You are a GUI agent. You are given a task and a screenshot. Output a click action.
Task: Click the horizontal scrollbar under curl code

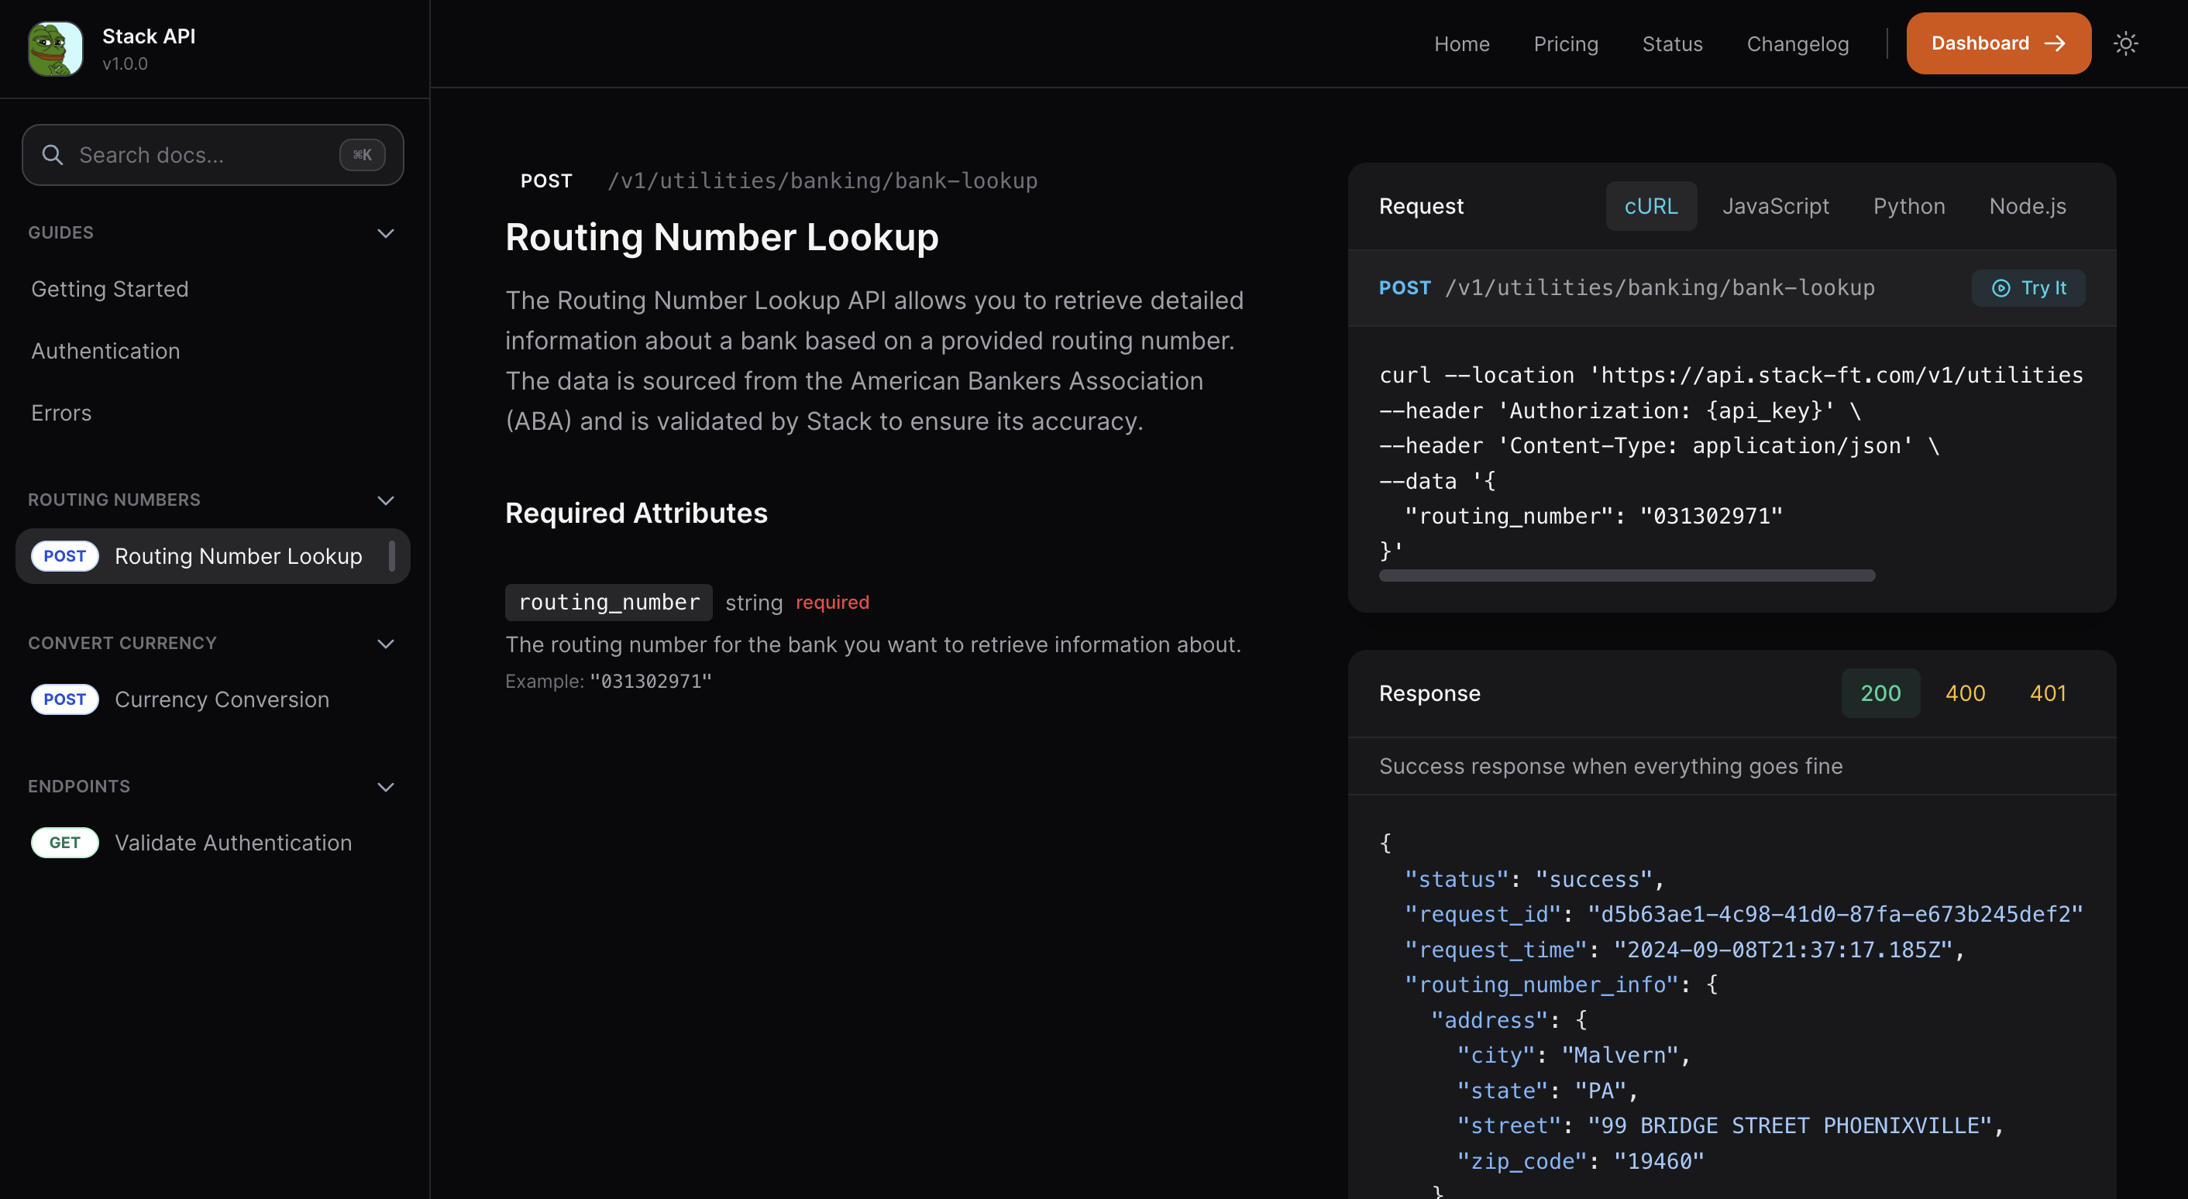click(1626, 575)
